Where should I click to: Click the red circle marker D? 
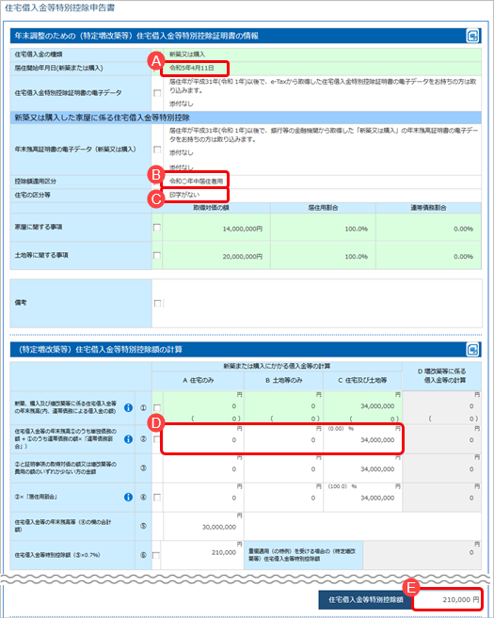[x=156, y=423]
